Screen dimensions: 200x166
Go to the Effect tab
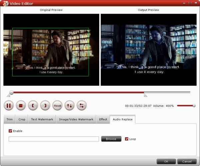[103, 119]
